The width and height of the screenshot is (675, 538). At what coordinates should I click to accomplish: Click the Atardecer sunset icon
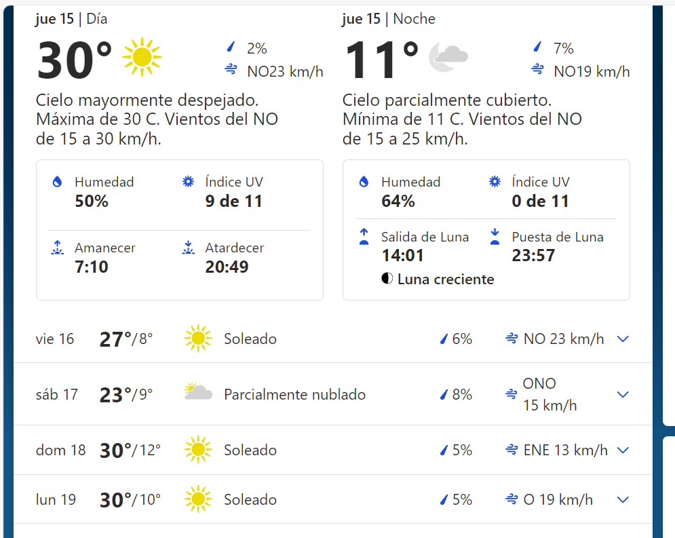tap(188, 248)
